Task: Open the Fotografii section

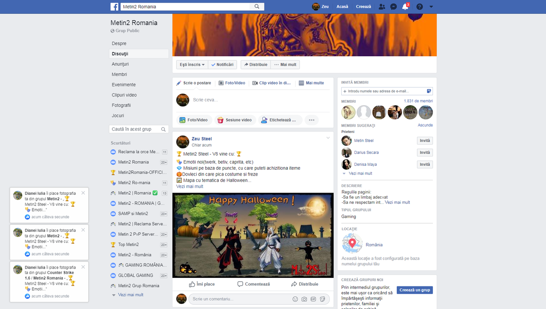Action: pyautogui.click(x=121, y=105)
